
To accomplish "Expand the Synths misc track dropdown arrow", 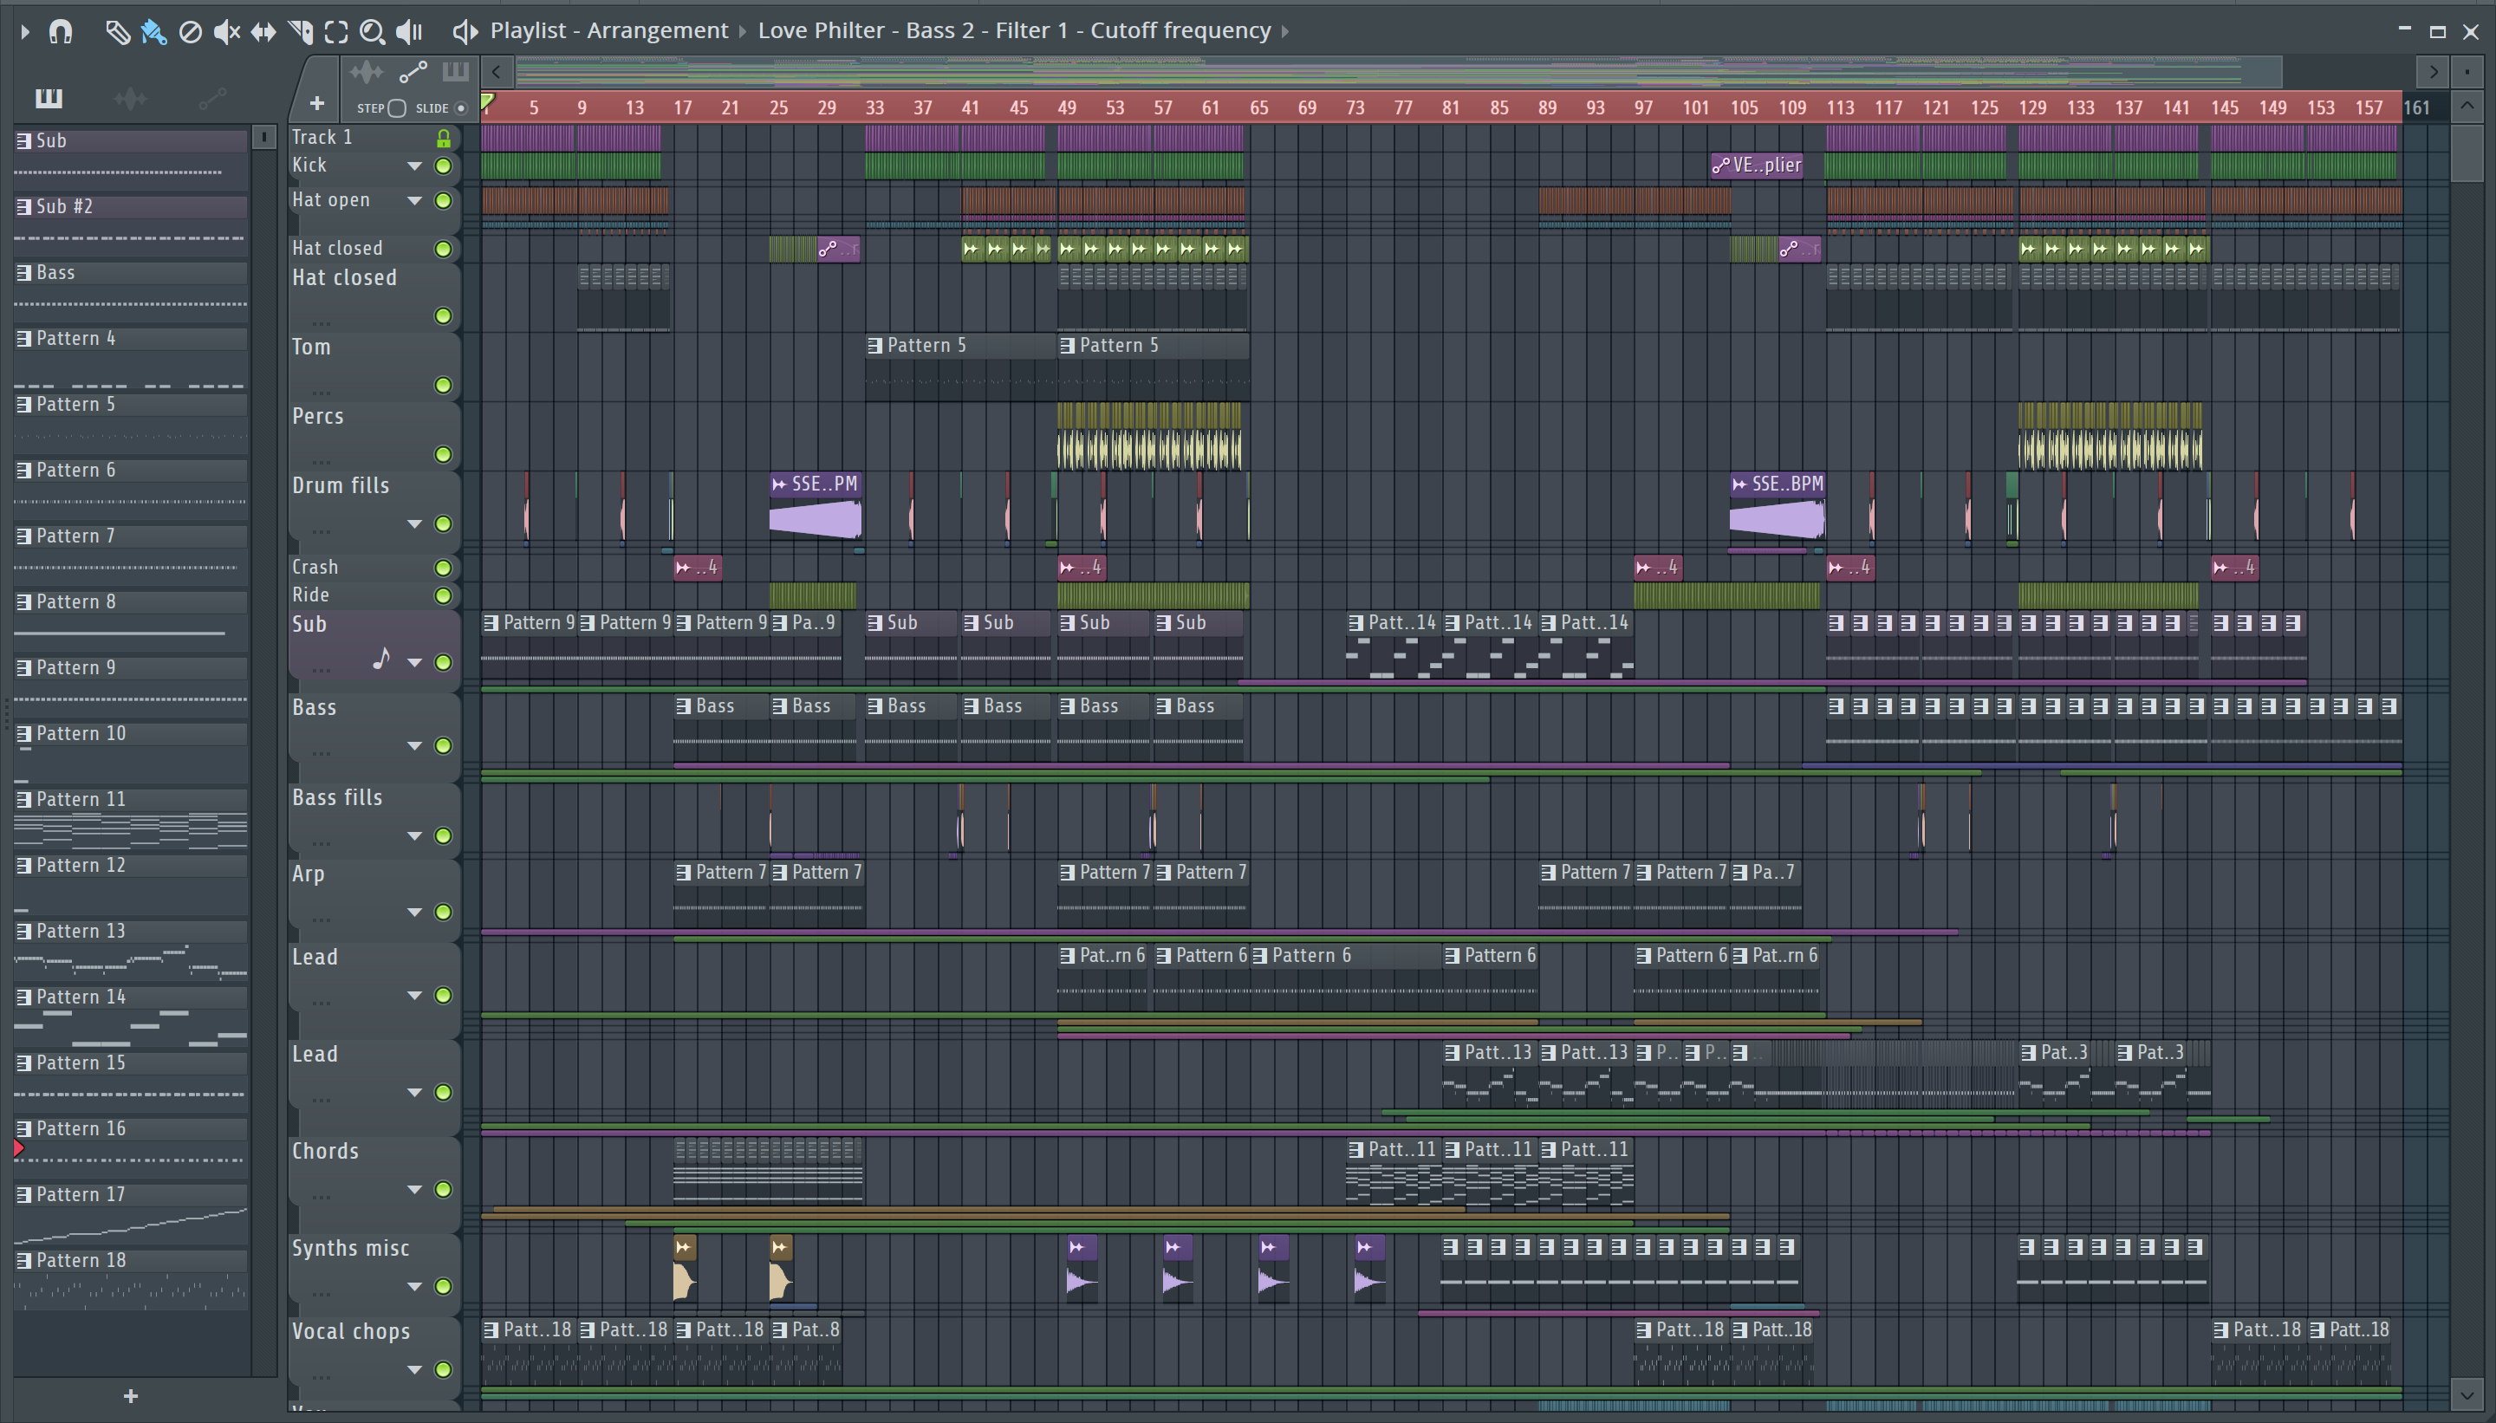I will 414,1286.
